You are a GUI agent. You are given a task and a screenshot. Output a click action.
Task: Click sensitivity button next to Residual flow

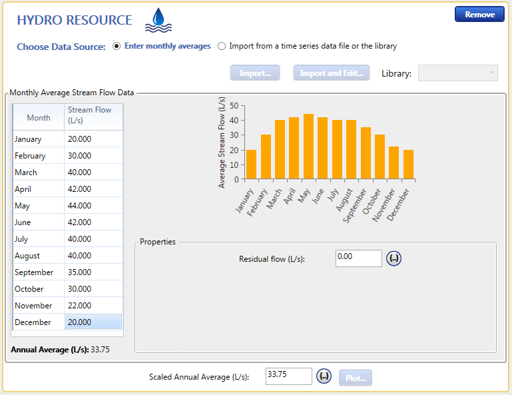394,258
